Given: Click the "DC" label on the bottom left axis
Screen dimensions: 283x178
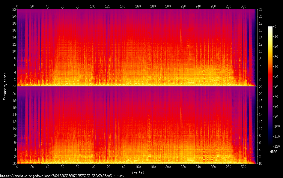Looking at the screenshot, I should [13, 164].
